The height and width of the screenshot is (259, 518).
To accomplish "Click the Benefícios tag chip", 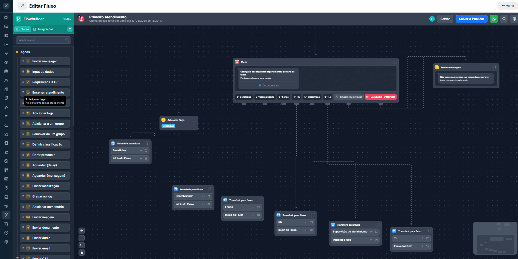I will click(168, 126).
